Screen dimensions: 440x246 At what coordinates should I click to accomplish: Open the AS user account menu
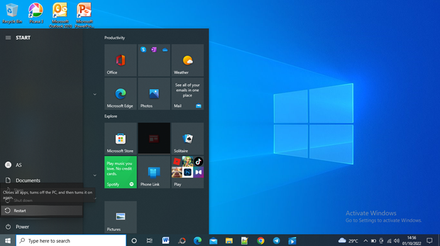pos(41,165)
